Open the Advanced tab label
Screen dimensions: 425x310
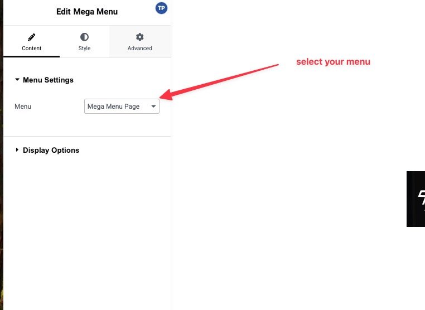139,48
